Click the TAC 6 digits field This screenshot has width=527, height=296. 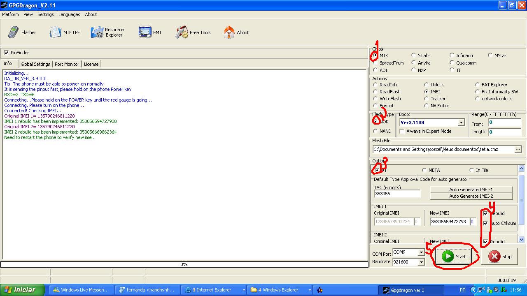coord(397,194)
